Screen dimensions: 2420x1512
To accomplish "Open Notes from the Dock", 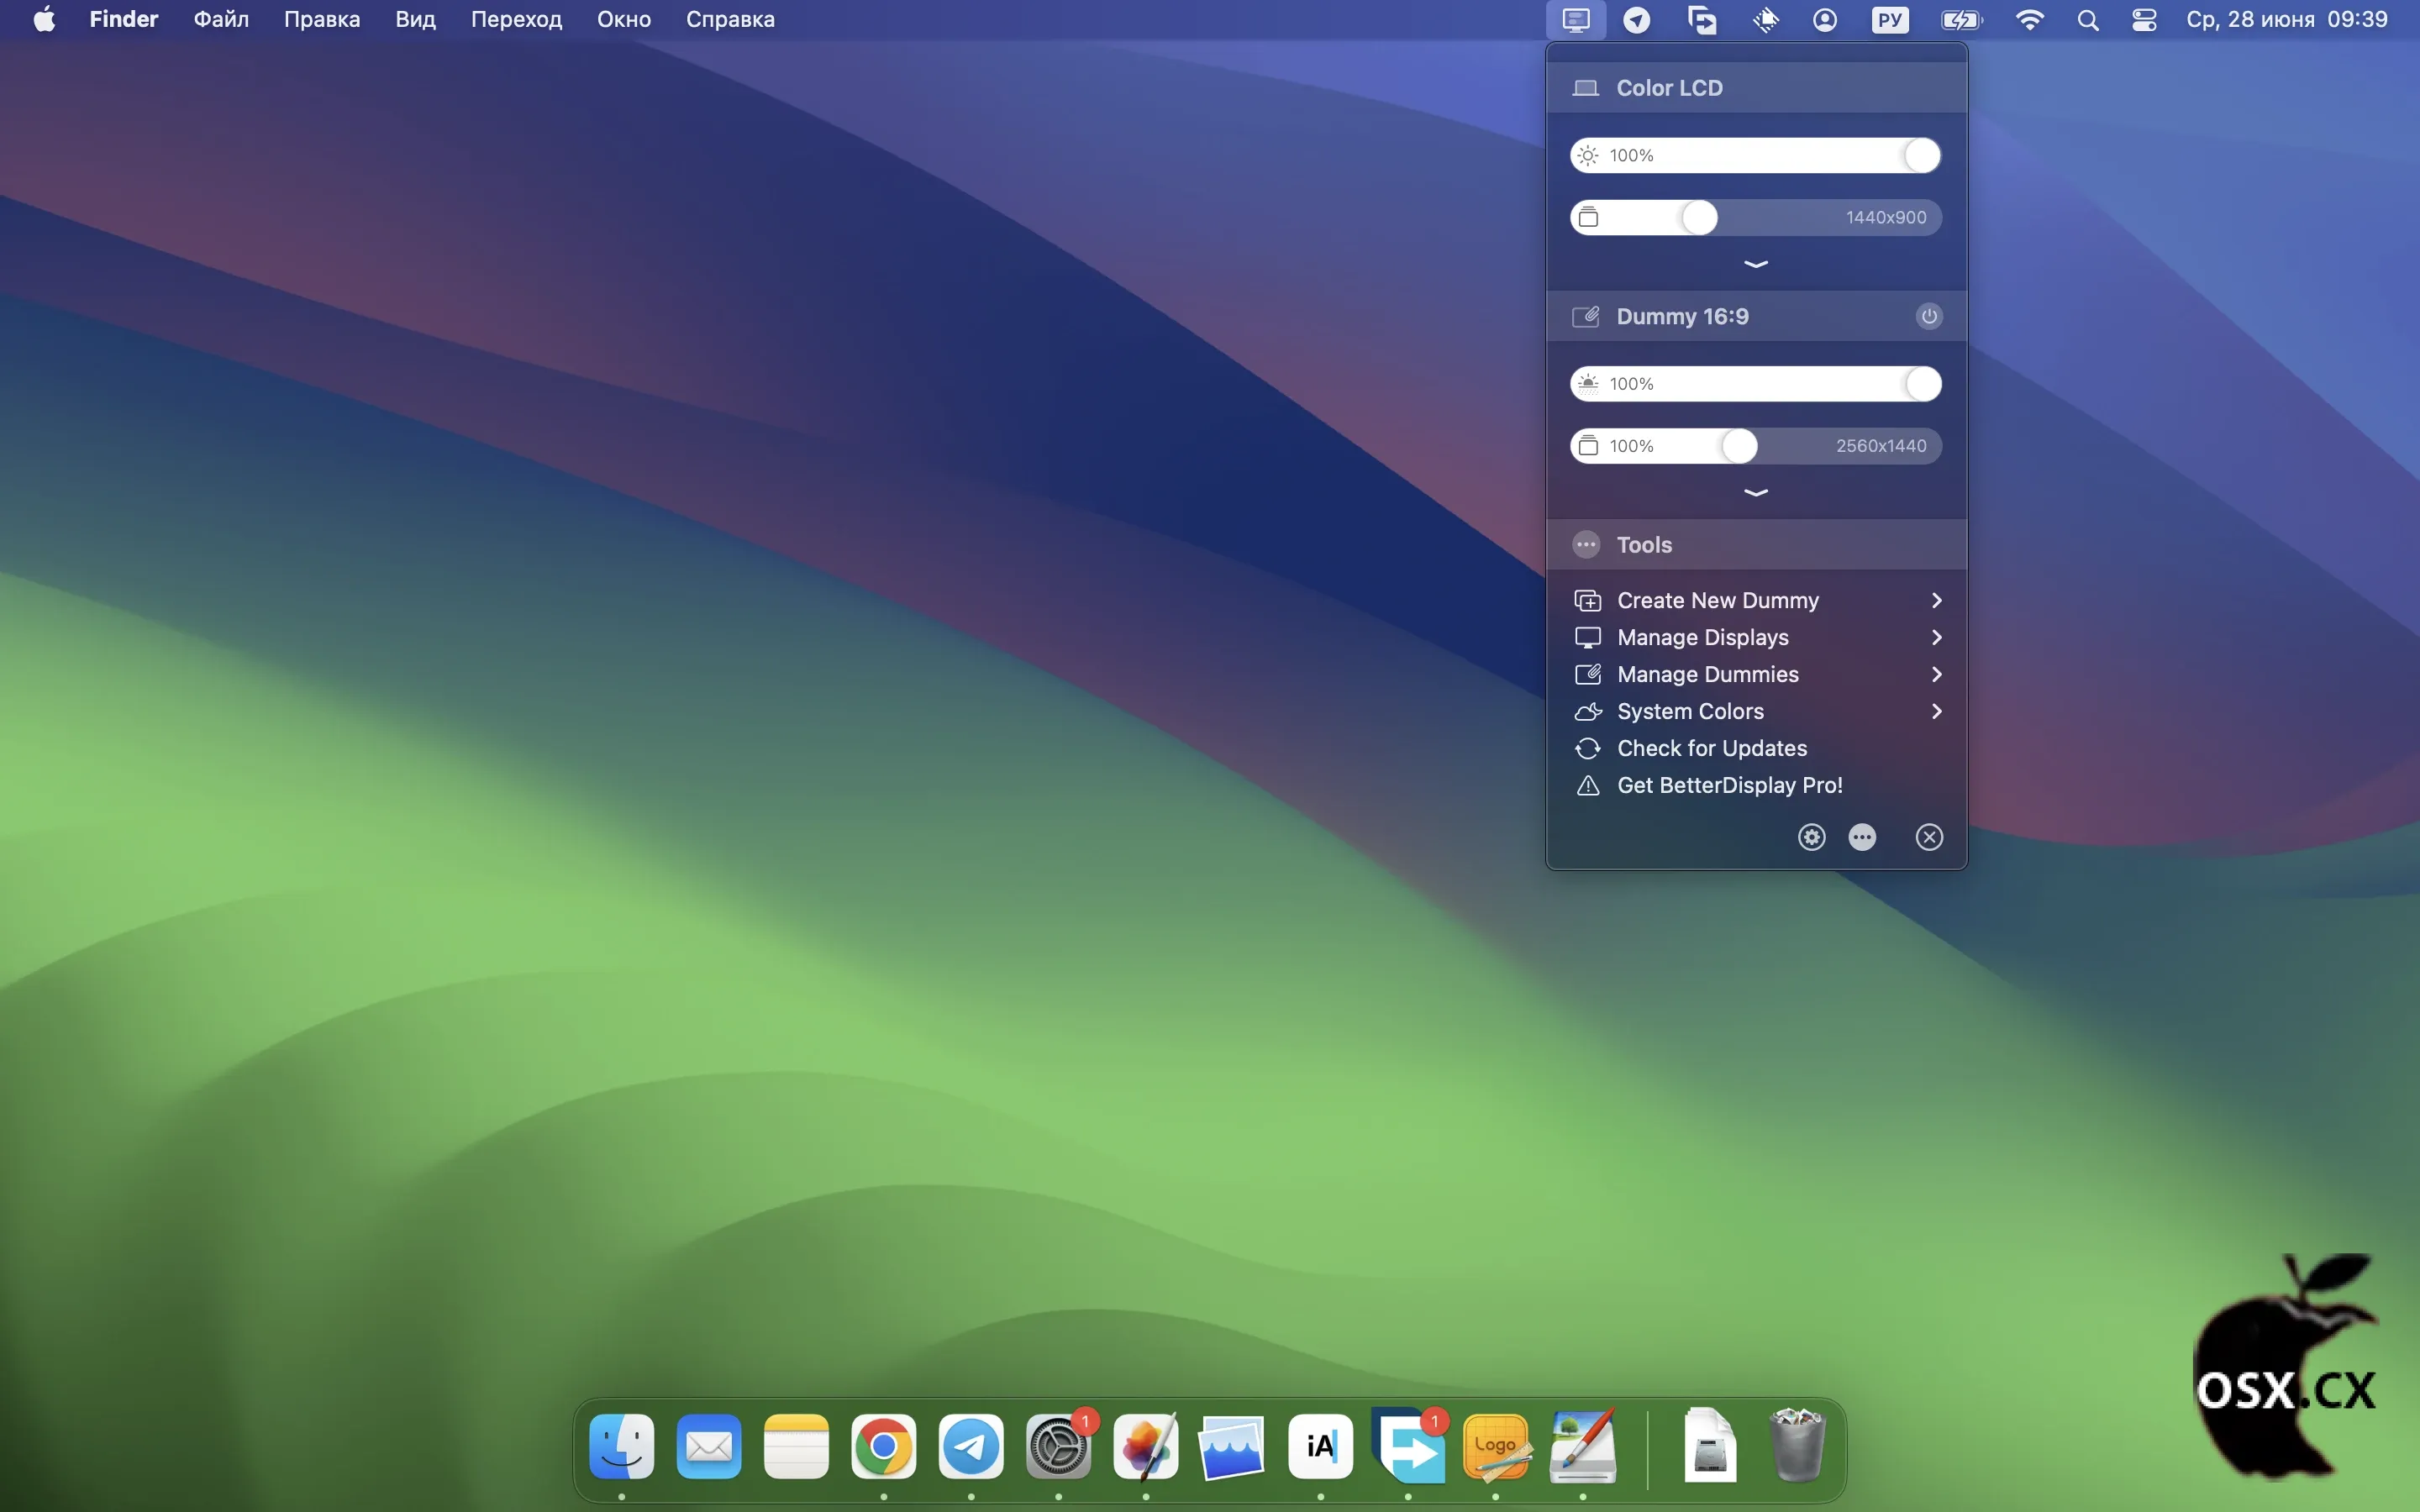I will point(796,1447).
